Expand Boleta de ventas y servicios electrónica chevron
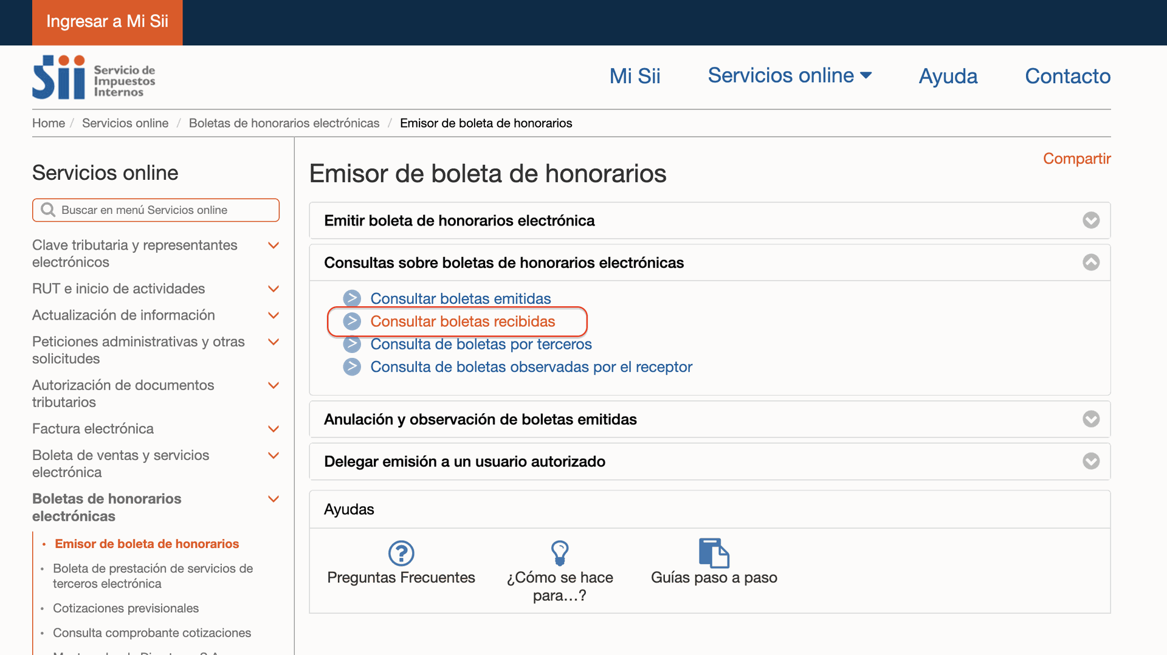Viewport: 1167px width, 655px height. (274, 455)
